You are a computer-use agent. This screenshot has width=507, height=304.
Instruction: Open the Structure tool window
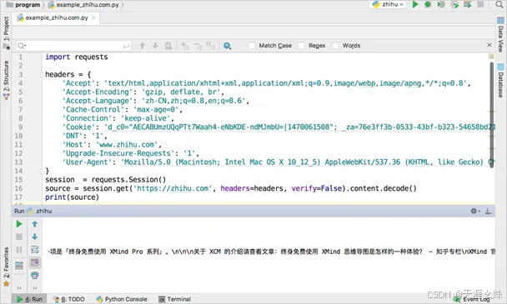point(6,80)
